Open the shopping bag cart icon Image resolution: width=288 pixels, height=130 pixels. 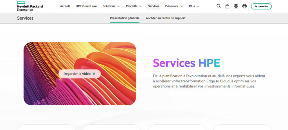pos(227,6)
